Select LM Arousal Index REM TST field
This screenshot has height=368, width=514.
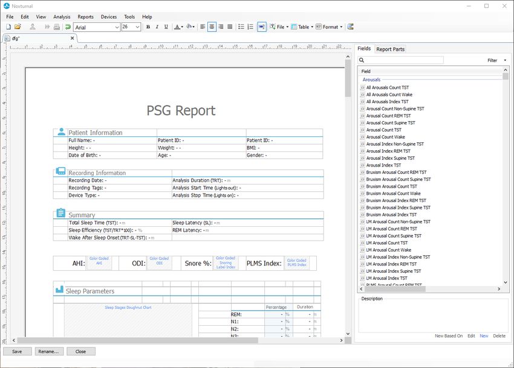click(391, 264)
